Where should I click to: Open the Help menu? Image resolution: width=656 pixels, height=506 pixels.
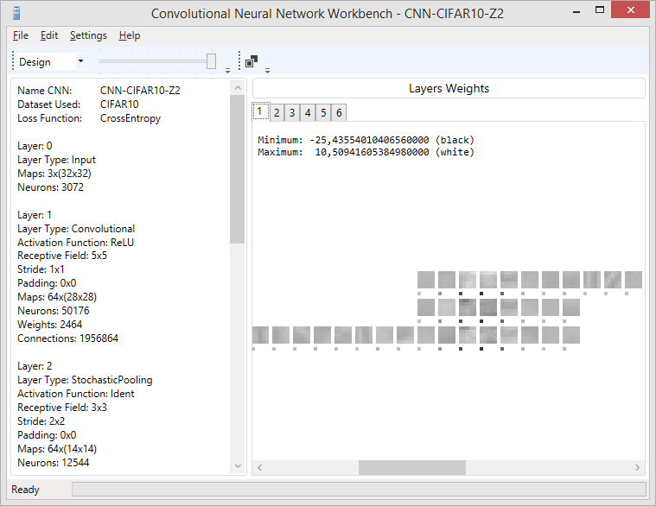point(130,35)
